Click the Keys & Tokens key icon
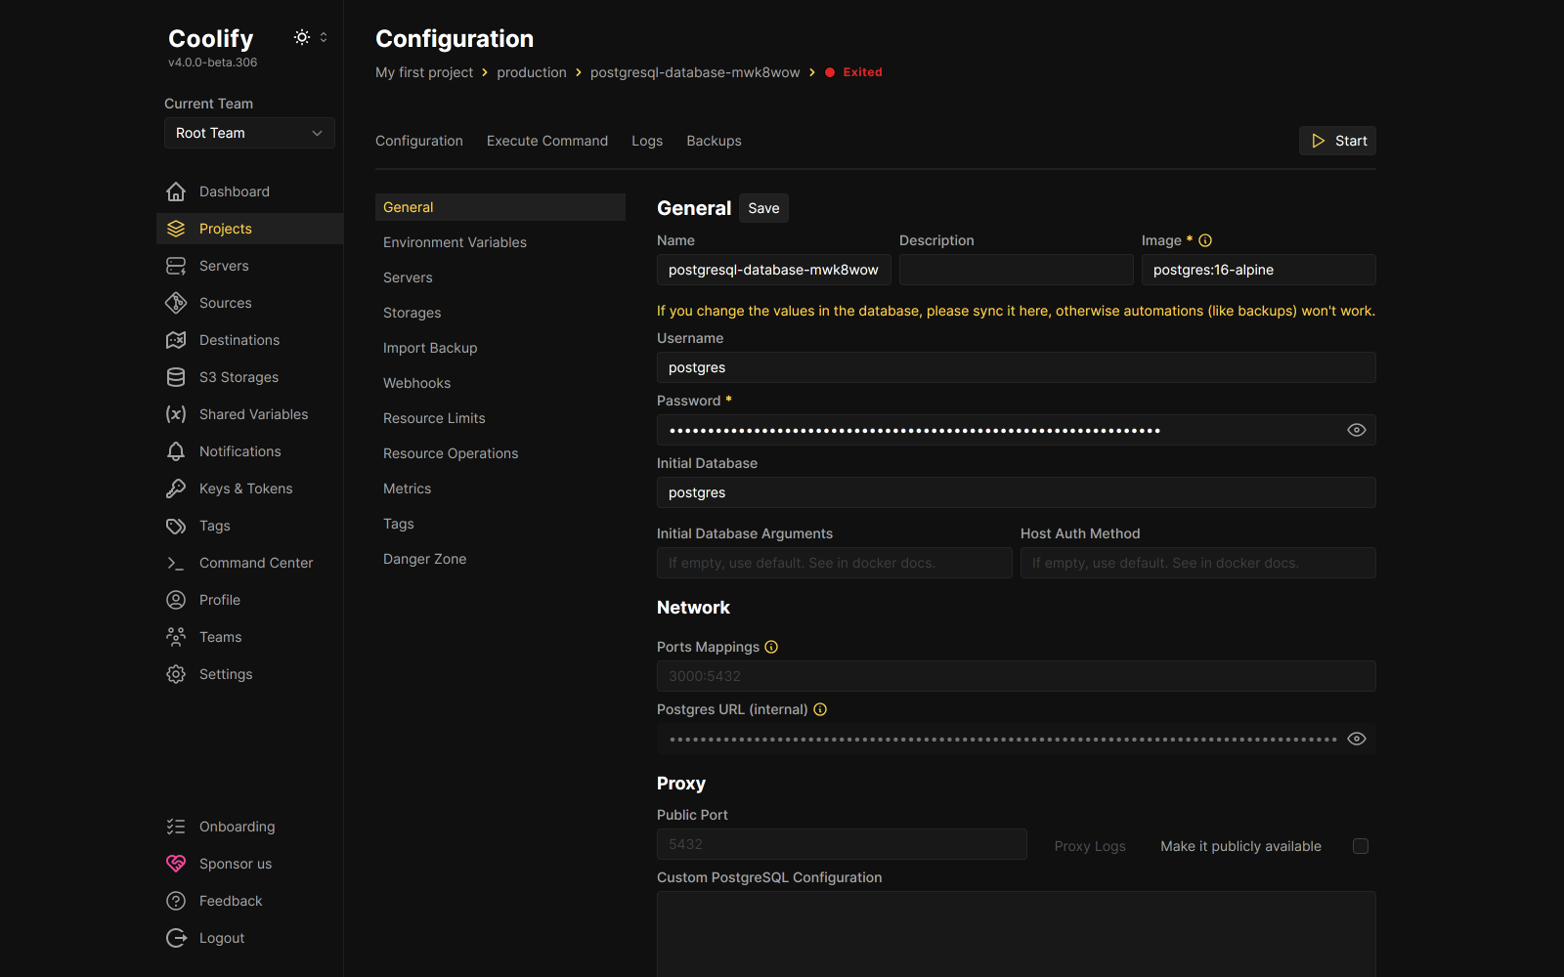Screen dimensions: 1564x977 click(176, 488)
